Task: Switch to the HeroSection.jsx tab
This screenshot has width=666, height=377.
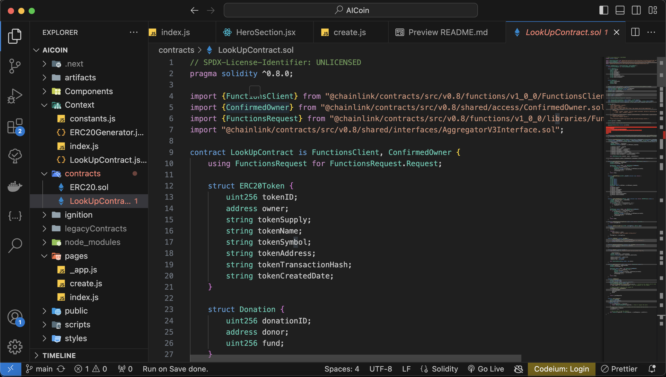Action: [265, 32]
